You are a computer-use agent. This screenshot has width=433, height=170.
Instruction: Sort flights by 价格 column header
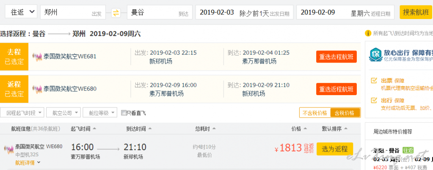click(299, 129)
